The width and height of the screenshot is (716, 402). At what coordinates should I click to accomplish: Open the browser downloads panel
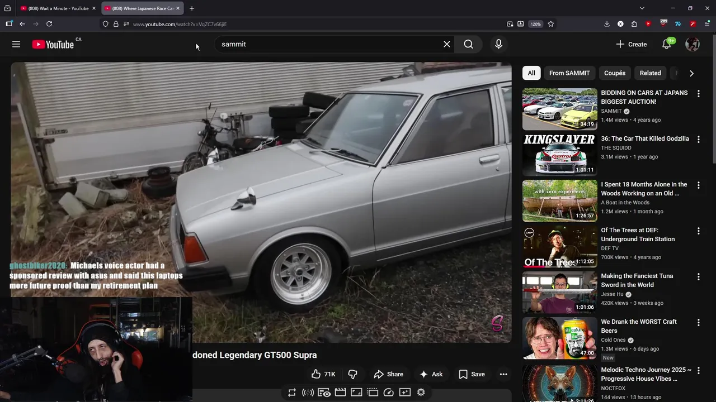(x=607, y=24)
